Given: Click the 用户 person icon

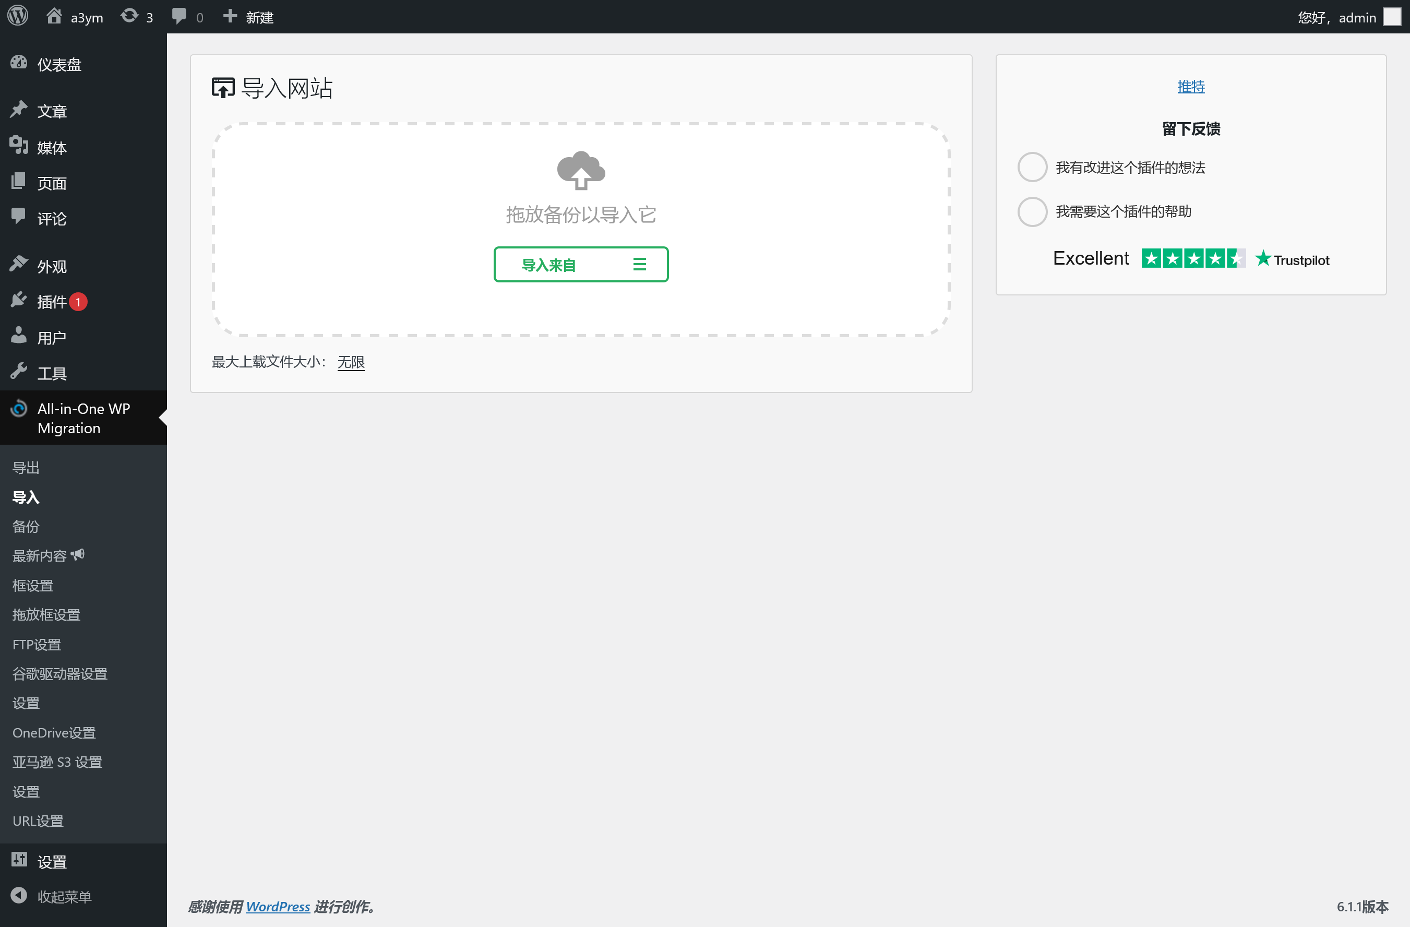Looking at the screenshot, I should pos(19,336).
